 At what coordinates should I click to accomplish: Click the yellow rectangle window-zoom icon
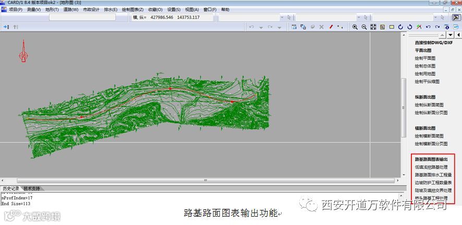(x=392, y=27)
